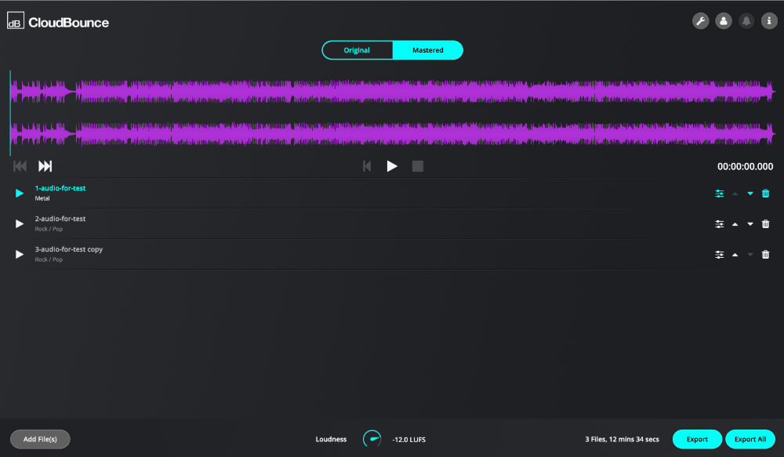Select the 1-audio-for-test track name
This screenshot has height=457, width=784.
pyautogui.click(x=60, y=188)
